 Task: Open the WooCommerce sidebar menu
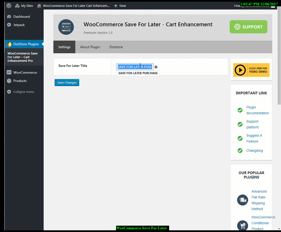(x=25, y=72)
